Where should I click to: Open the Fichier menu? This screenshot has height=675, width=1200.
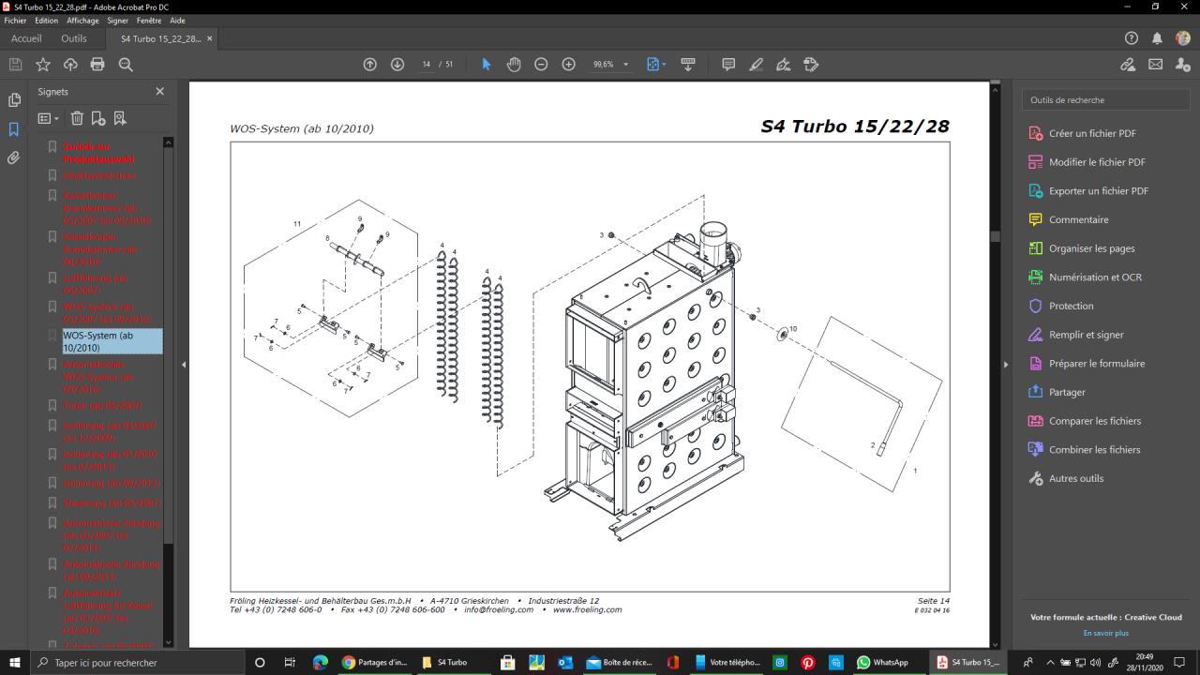15,21
